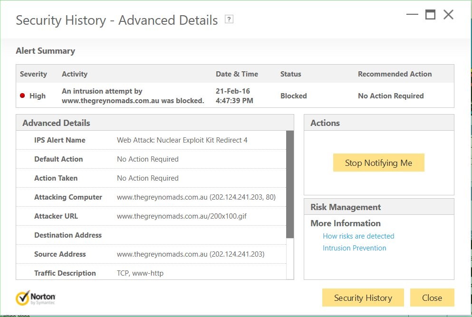Viewport: 472px width, 317px height.
Task: Click the Advanced Details scrollbar thumb
Action: tap(290, 184)
